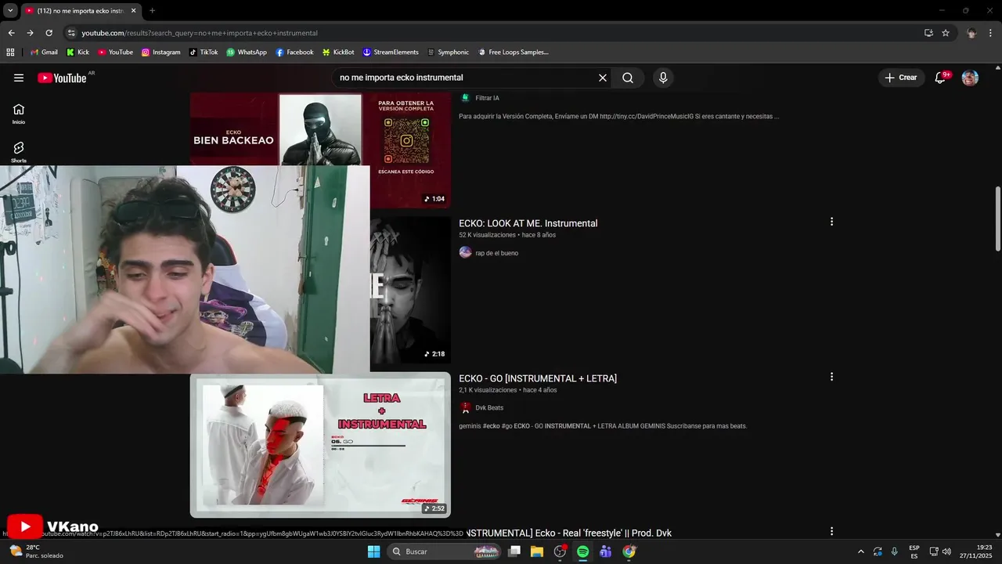Image resolution: width=1002 pixels, height=564 pixels.
Task: Open the tab search dropdown arrow
Action: (10, 11)
